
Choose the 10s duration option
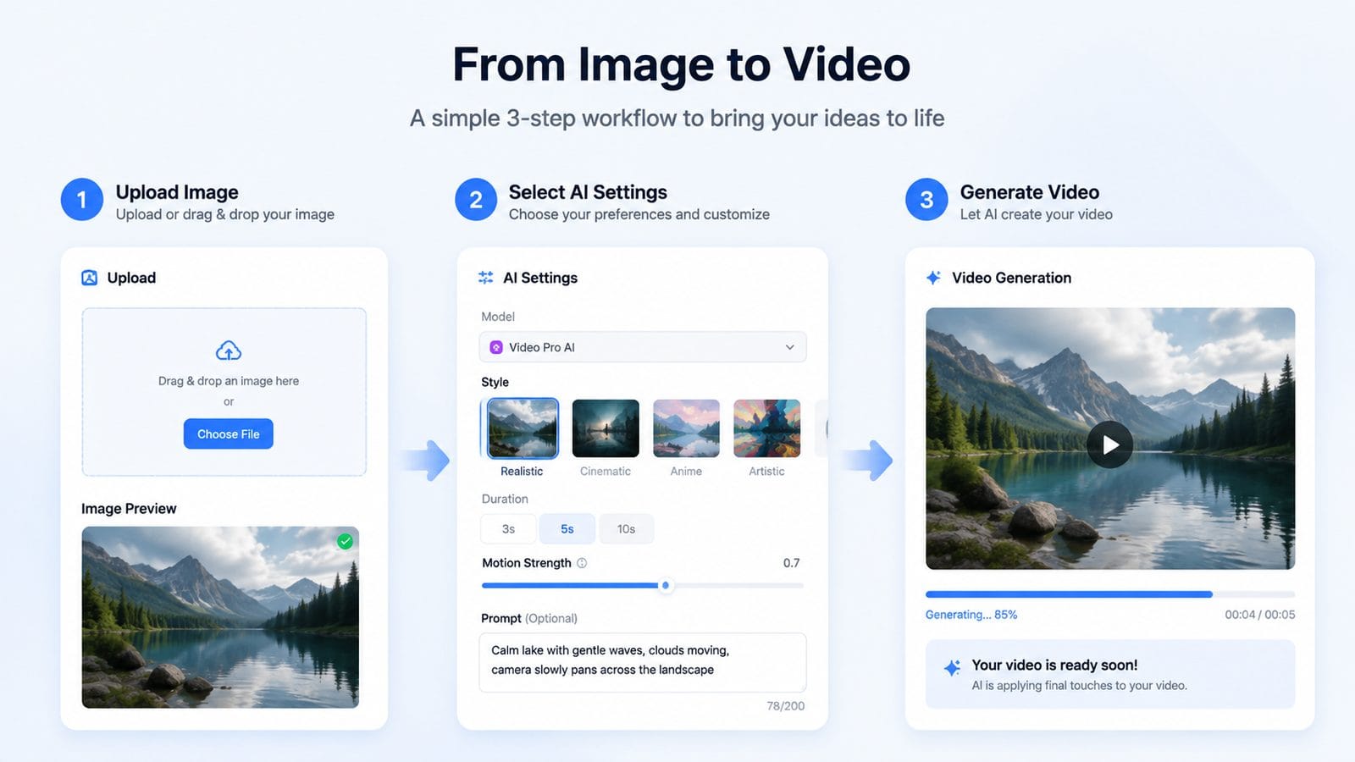(626, 529)
